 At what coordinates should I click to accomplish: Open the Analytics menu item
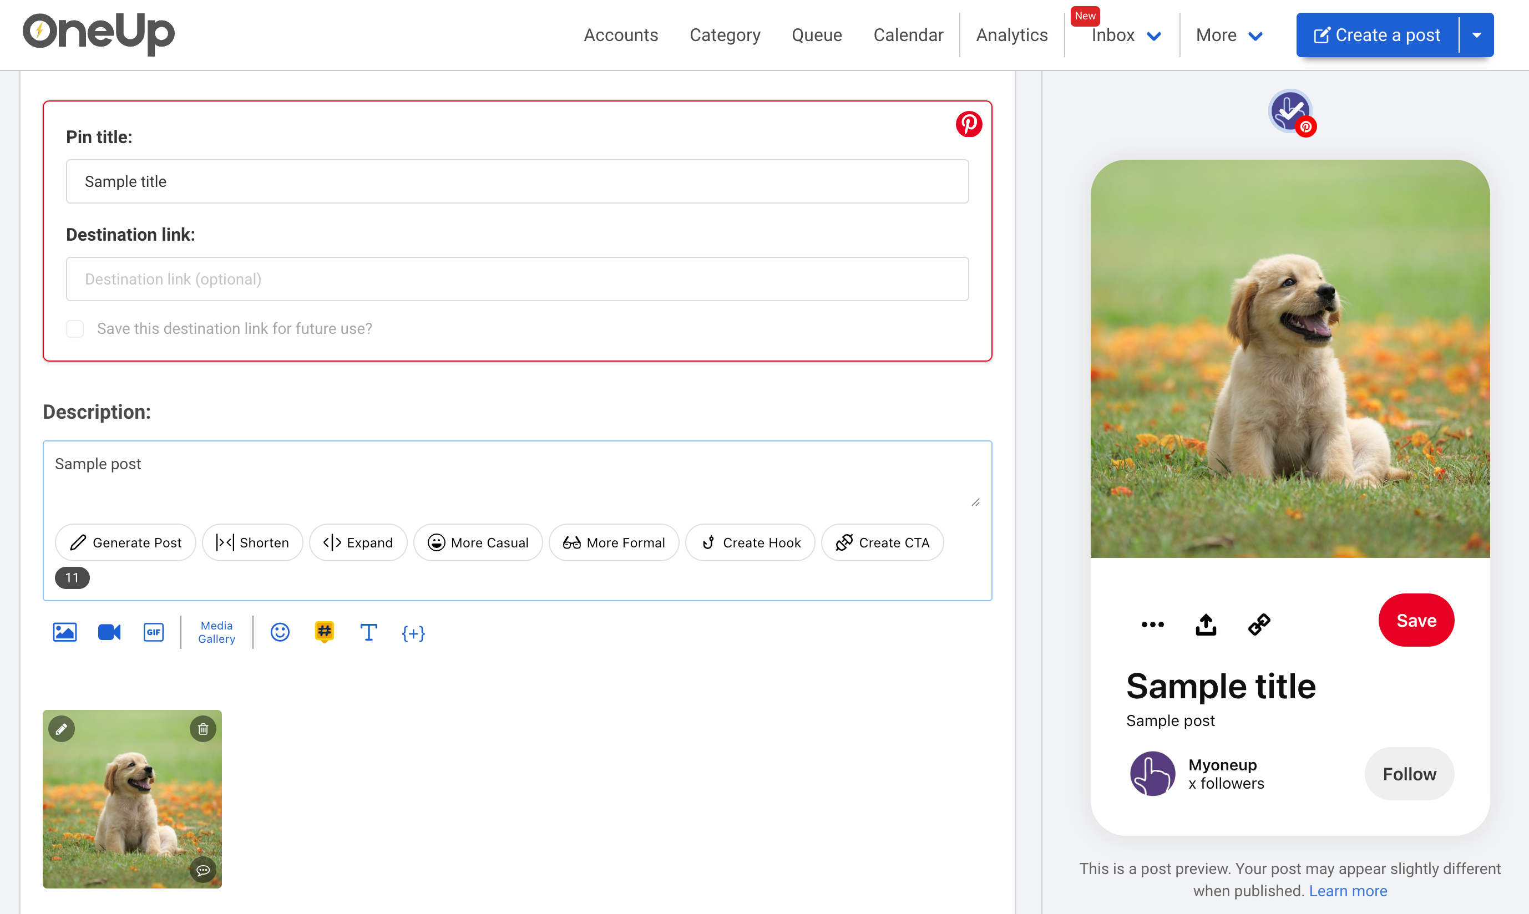coord(1011,35)
